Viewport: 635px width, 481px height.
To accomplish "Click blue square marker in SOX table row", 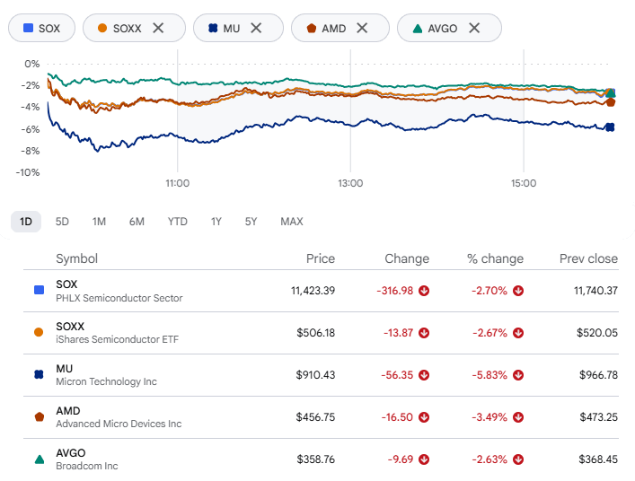I will [39, 290].
